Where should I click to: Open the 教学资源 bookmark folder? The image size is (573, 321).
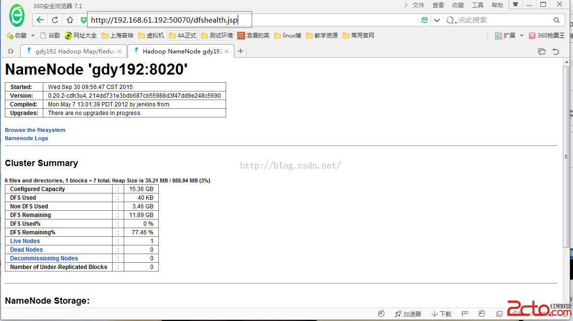[x=321, y=36]
